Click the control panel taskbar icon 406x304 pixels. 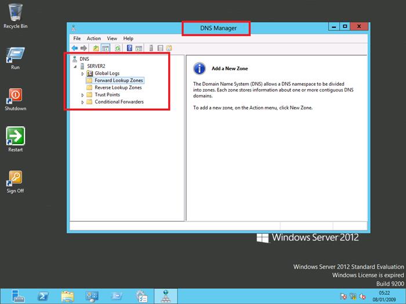[92, 296]
